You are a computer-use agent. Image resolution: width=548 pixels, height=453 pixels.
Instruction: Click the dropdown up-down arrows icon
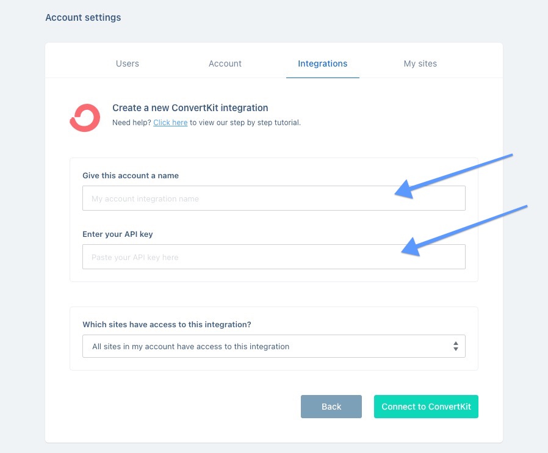point(456,346)
